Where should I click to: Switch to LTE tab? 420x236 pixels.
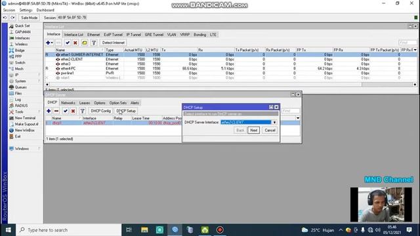pyautogui.click(x=213, y=35)
